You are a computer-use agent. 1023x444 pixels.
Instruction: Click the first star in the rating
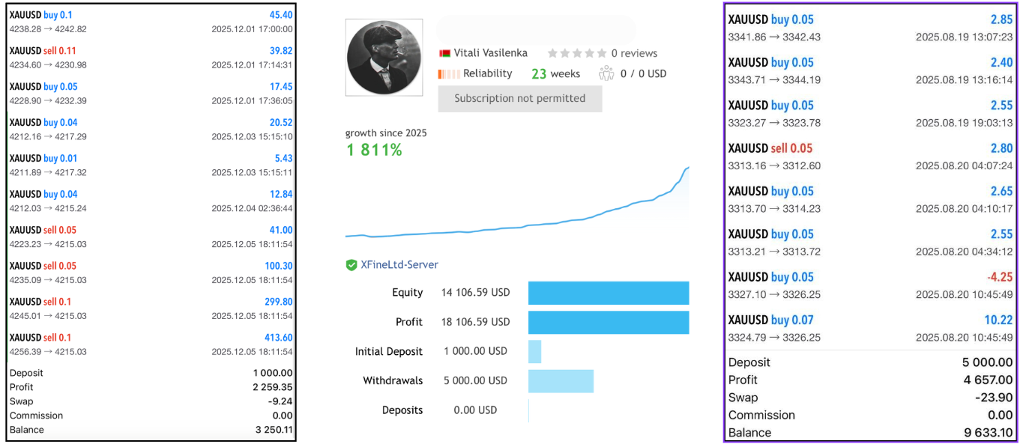553,53
